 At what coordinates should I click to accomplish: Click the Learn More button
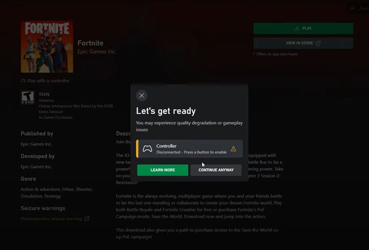pyautogui.click(x=163, y=170)
